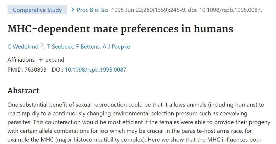Click the first line of the abstract paragraph
276x144 pixels.
tap(135, 105)
